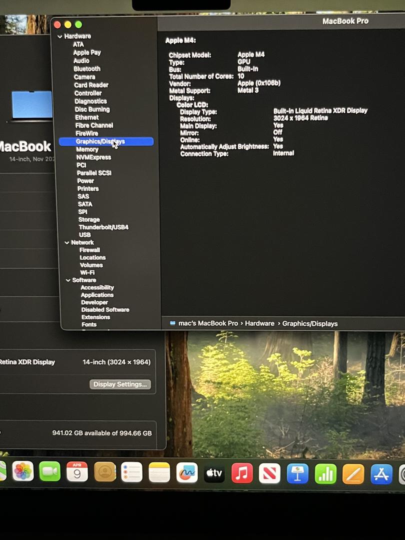Open App Store in Dock

pos(381,474)
